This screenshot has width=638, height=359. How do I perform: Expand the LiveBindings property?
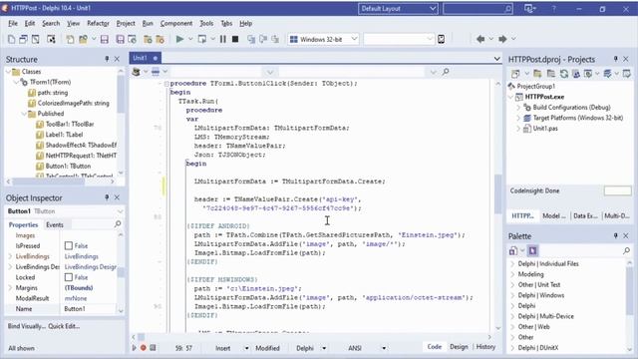pyautogui.click(x=10, y=256)
